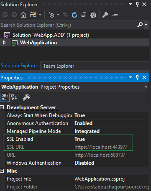151x191 pixels.
Task: Open Properties via the wrench toolbar icon
Action: coord(105,15)
